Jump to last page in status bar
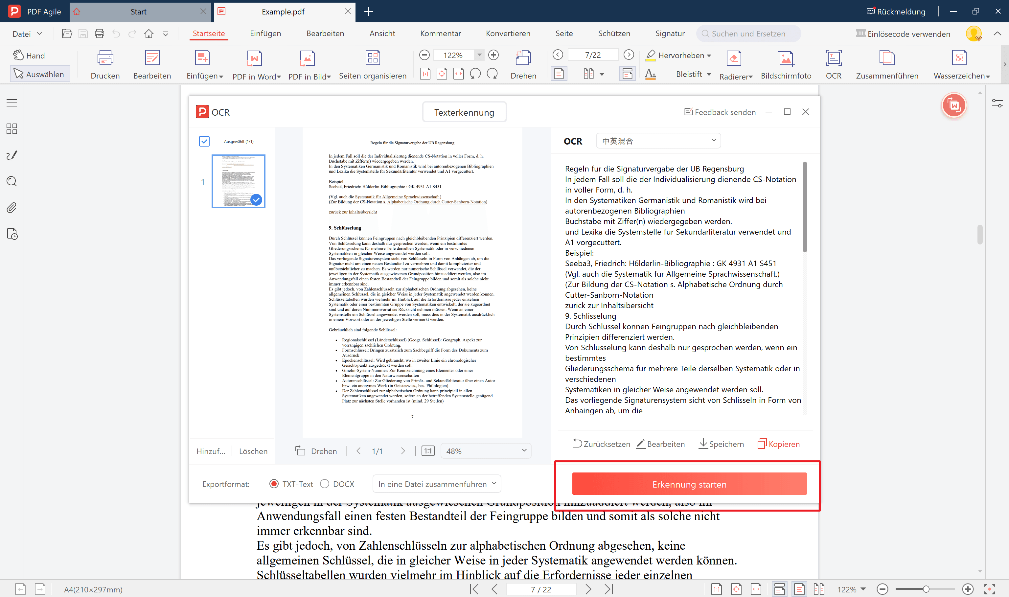This screenshot has height=597, width=1009. 609,589
